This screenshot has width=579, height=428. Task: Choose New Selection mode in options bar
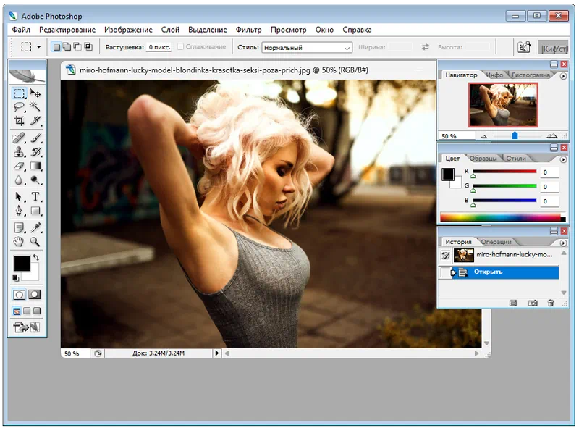[x=56, y=46]
